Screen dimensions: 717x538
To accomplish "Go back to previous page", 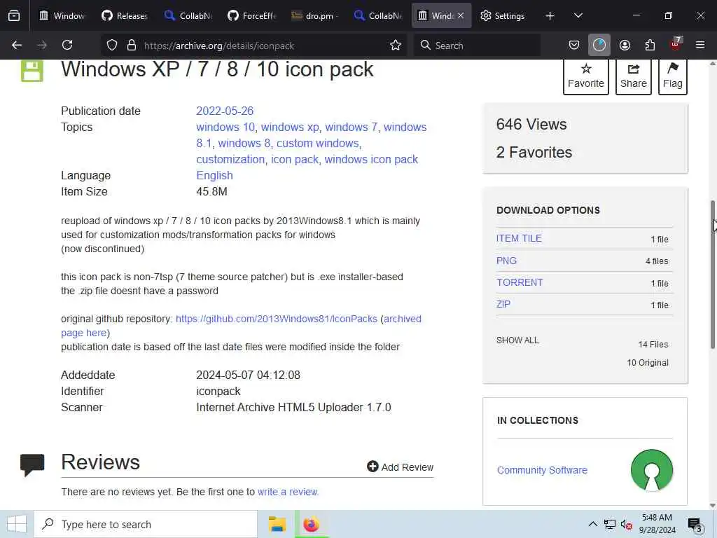I will (17, 45).
